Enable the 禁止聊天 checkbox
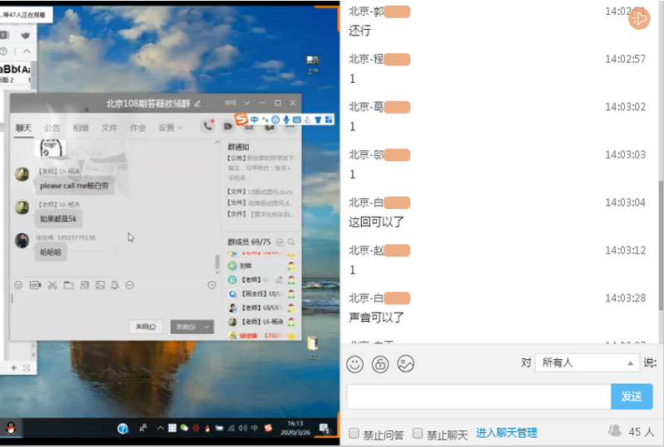The height and width of the screenshot is (447, 664). [417, 433]
